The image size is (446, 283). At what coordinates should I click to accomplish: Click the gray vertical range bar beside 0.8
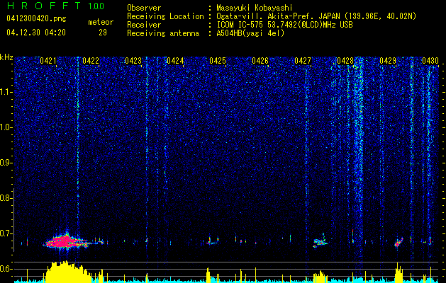(13, 219)
